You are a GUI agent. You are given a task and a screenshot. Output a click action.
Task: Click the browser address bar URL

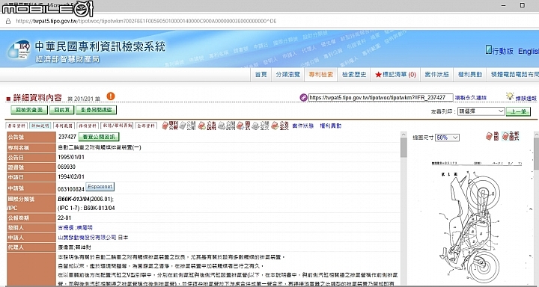146,21
